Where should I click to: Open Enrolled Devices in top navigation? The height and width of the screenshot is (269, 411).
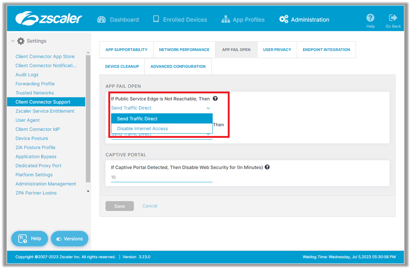click(x=180, y=20)
